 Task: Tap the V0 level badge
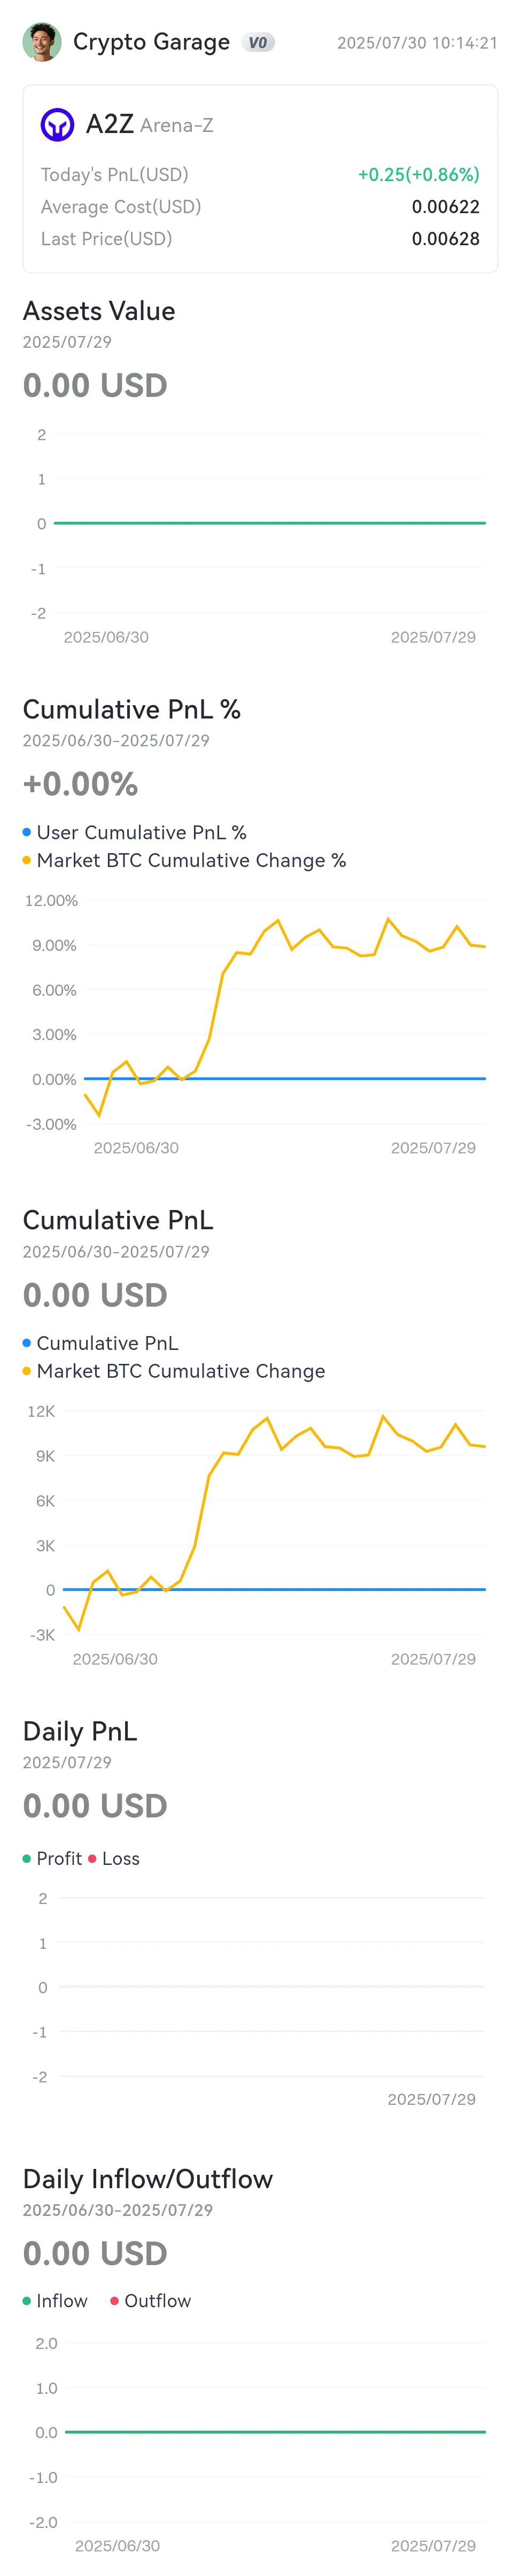pyautogui.click(x=258, y=42)
